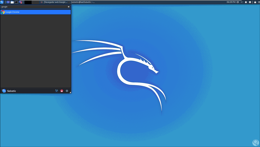The image size is (260, 147).
Task: Click the red-badged screen launcher icon
Action: [x=20, y=2]
